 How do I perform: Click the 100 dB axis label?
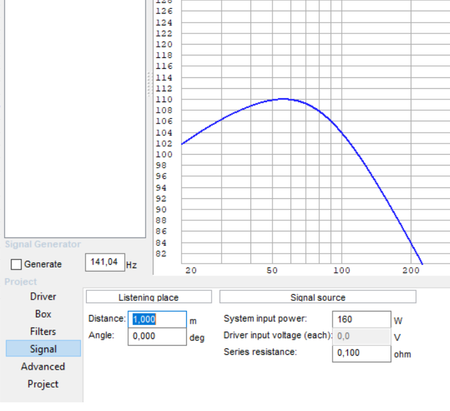click(164, 155)
